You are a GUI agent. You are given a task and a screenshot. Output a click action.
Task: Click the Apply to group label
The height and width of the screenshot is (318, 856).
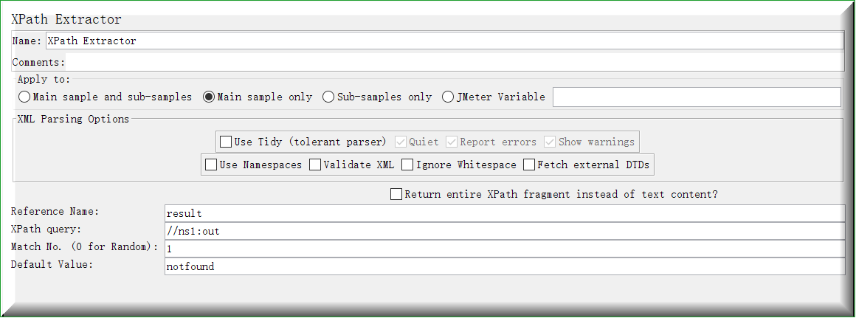pyautogui.click(x=44, y=80)
